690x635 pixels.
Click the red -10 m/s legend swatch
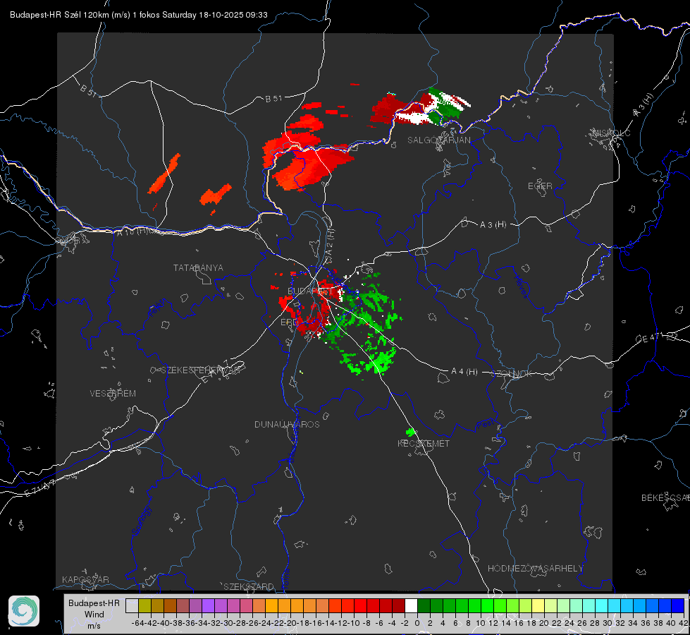tap(360, 606)
